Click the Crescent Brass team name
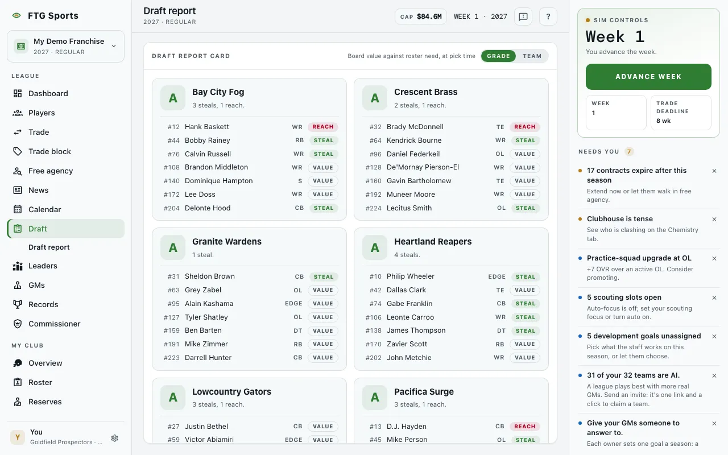Screen dimensions: 728x455 click(426, 92)
